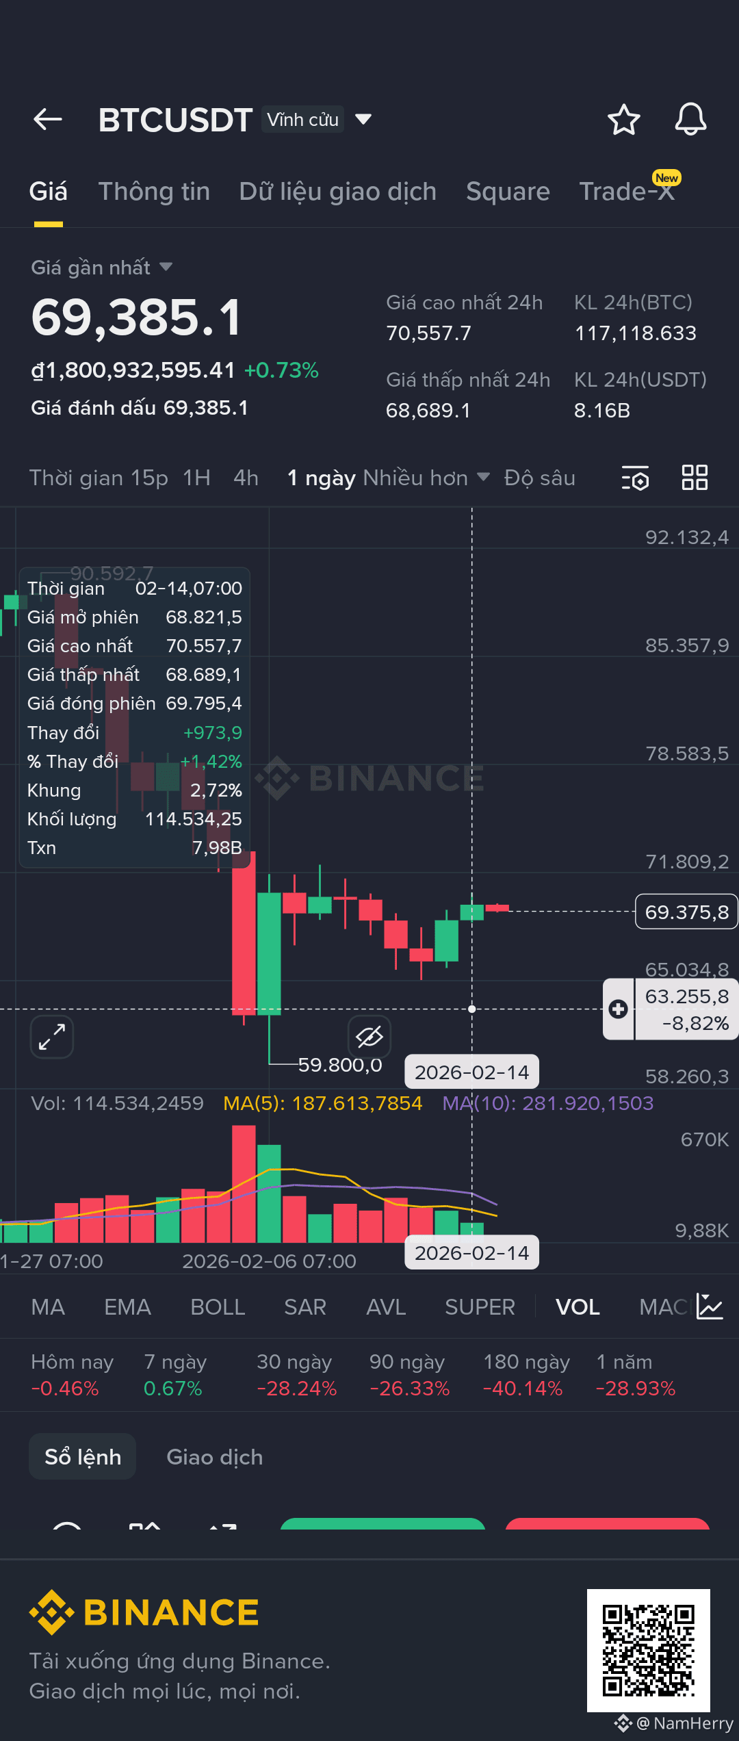Screen dimensions: 739x1741
Task: Tap the last price 69,385.1
Action: click(x=136, y=318)
